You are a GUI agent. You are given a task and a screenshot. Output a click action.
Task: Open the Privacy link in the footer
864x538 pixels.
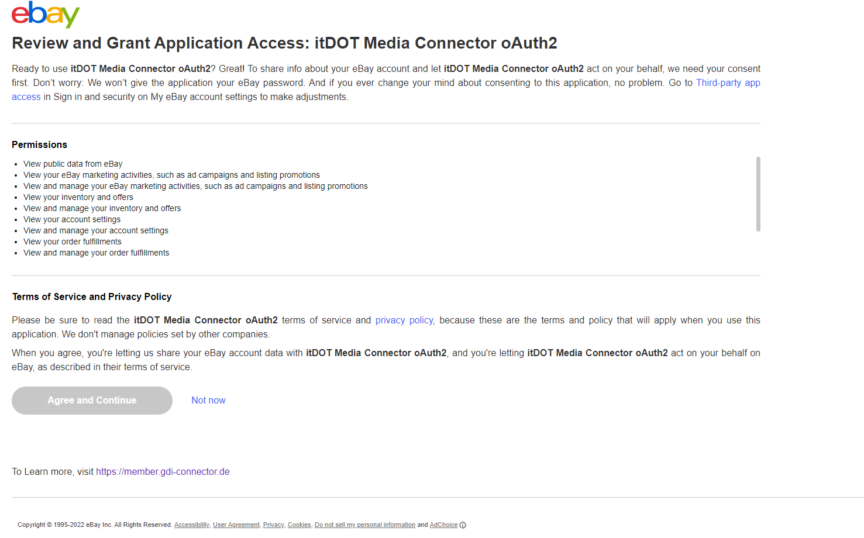[x=273, y=525]
